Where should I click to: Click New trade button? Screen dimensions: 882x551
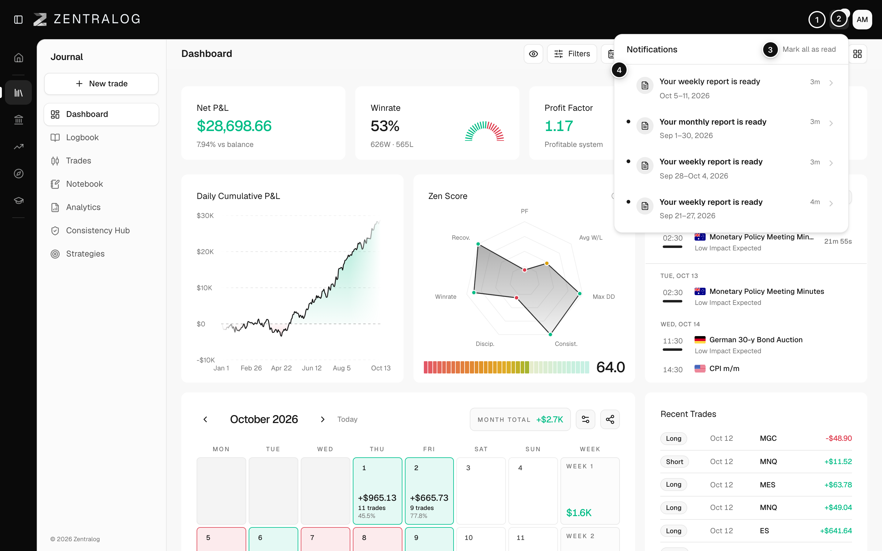pyautogui.click(x=101, y=84)
